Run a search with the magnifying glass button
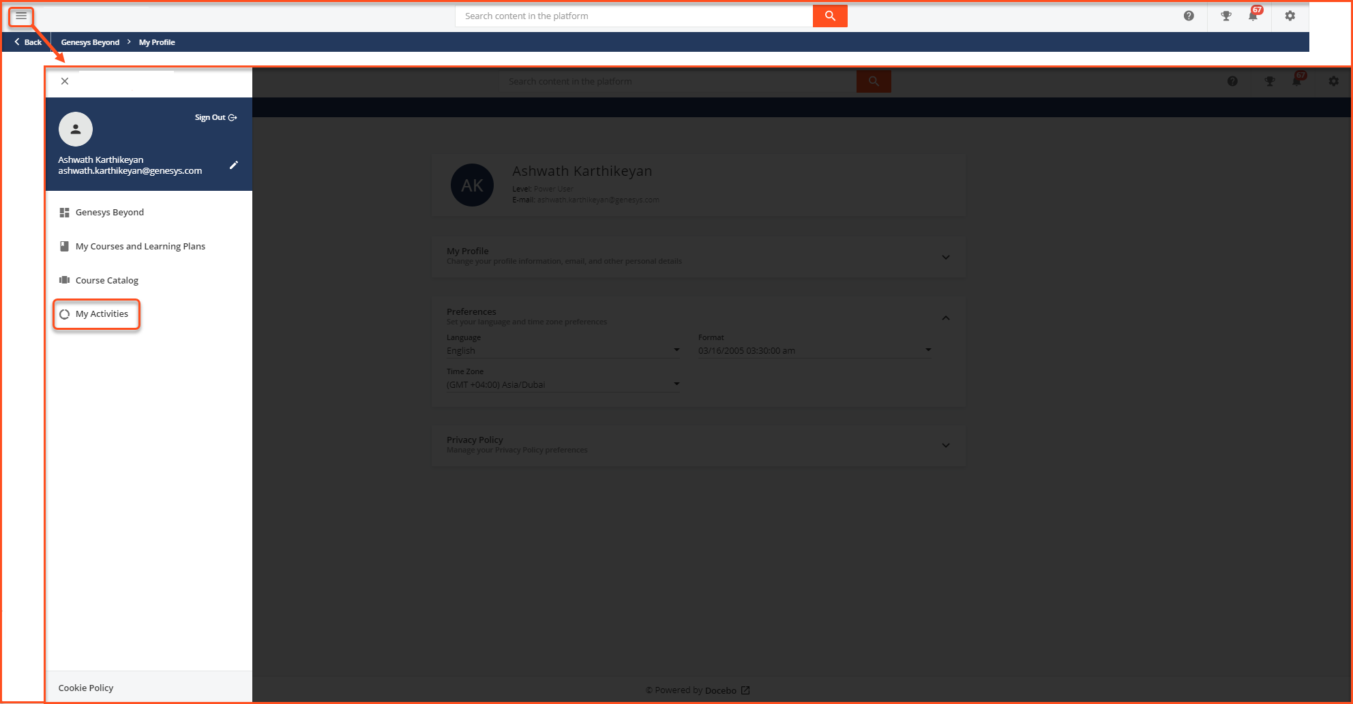Viewport: 1353px width, 704px height. (829, 16)
